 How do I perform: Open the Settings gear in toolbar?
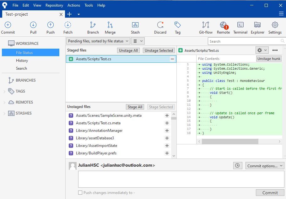point(275,25)
